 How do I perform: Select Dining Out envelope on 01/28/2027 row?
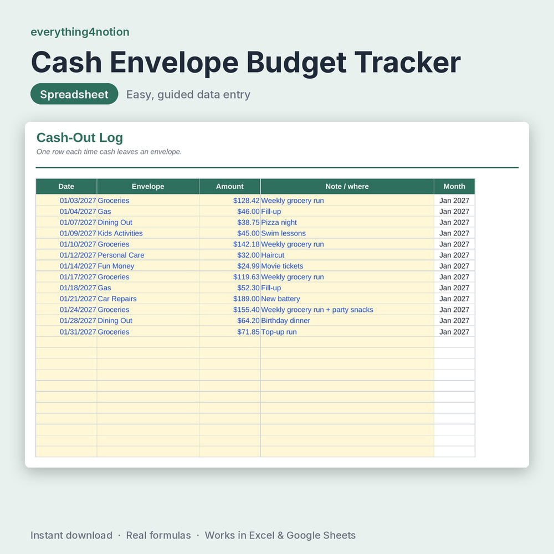(x=148, y=321)
